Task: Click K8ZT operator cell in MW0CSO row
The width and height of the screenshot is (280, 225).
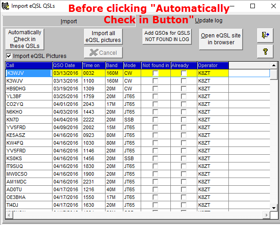Action: [213, 174]
